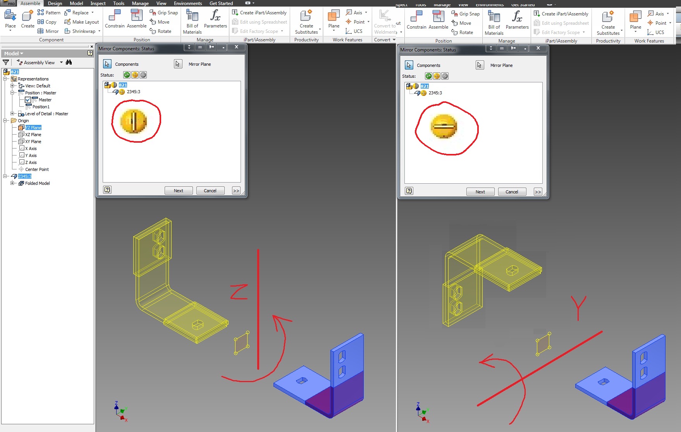The width and height of the screenshot is (681, 432).
Task: Select YZ Plane in the model tree
Action: tap(33, 127)
